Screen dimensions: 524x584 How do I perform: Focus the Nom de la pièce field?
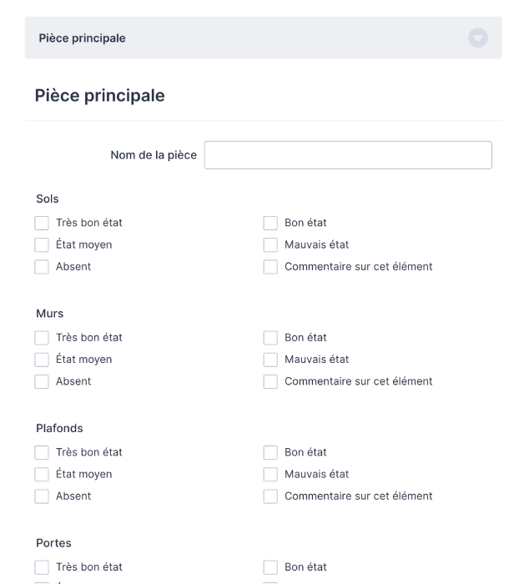(347, 155)
